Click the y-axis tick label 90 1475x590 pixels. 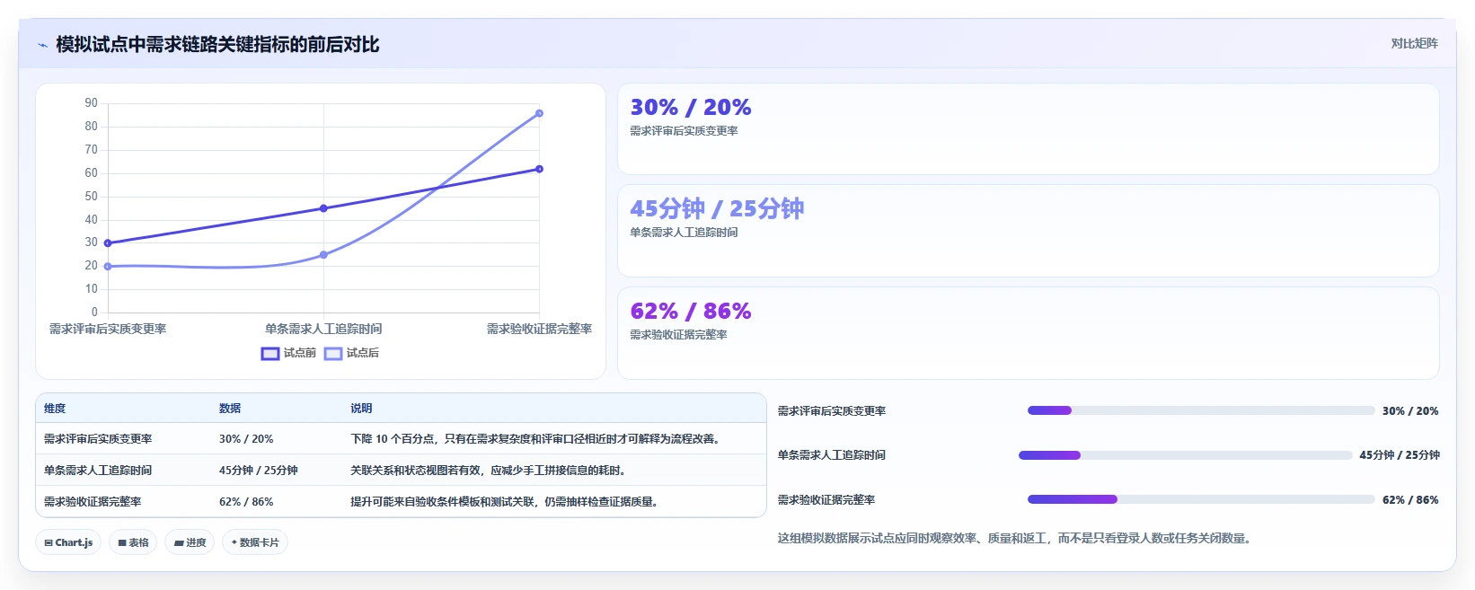pyautogui.click(x=92, y=103)
